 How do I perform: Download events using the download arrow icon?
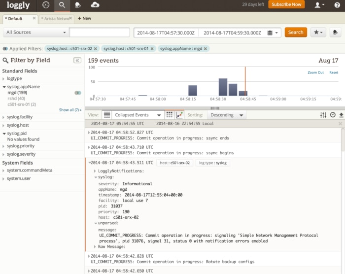coord(341,115)
